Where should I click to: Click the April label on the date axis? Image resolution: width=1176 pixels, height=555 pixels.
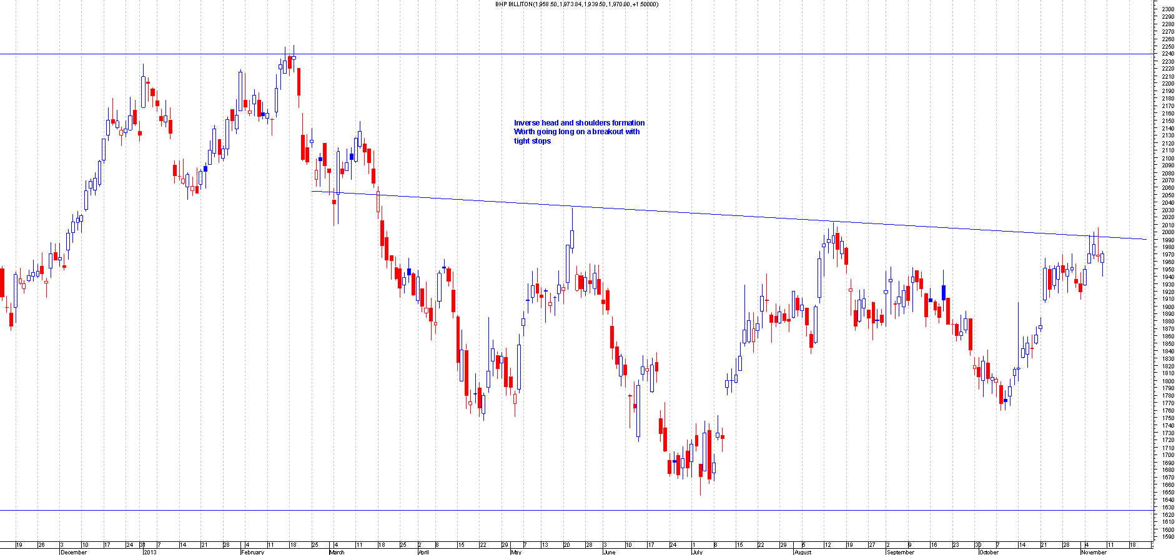pos(423,552)
